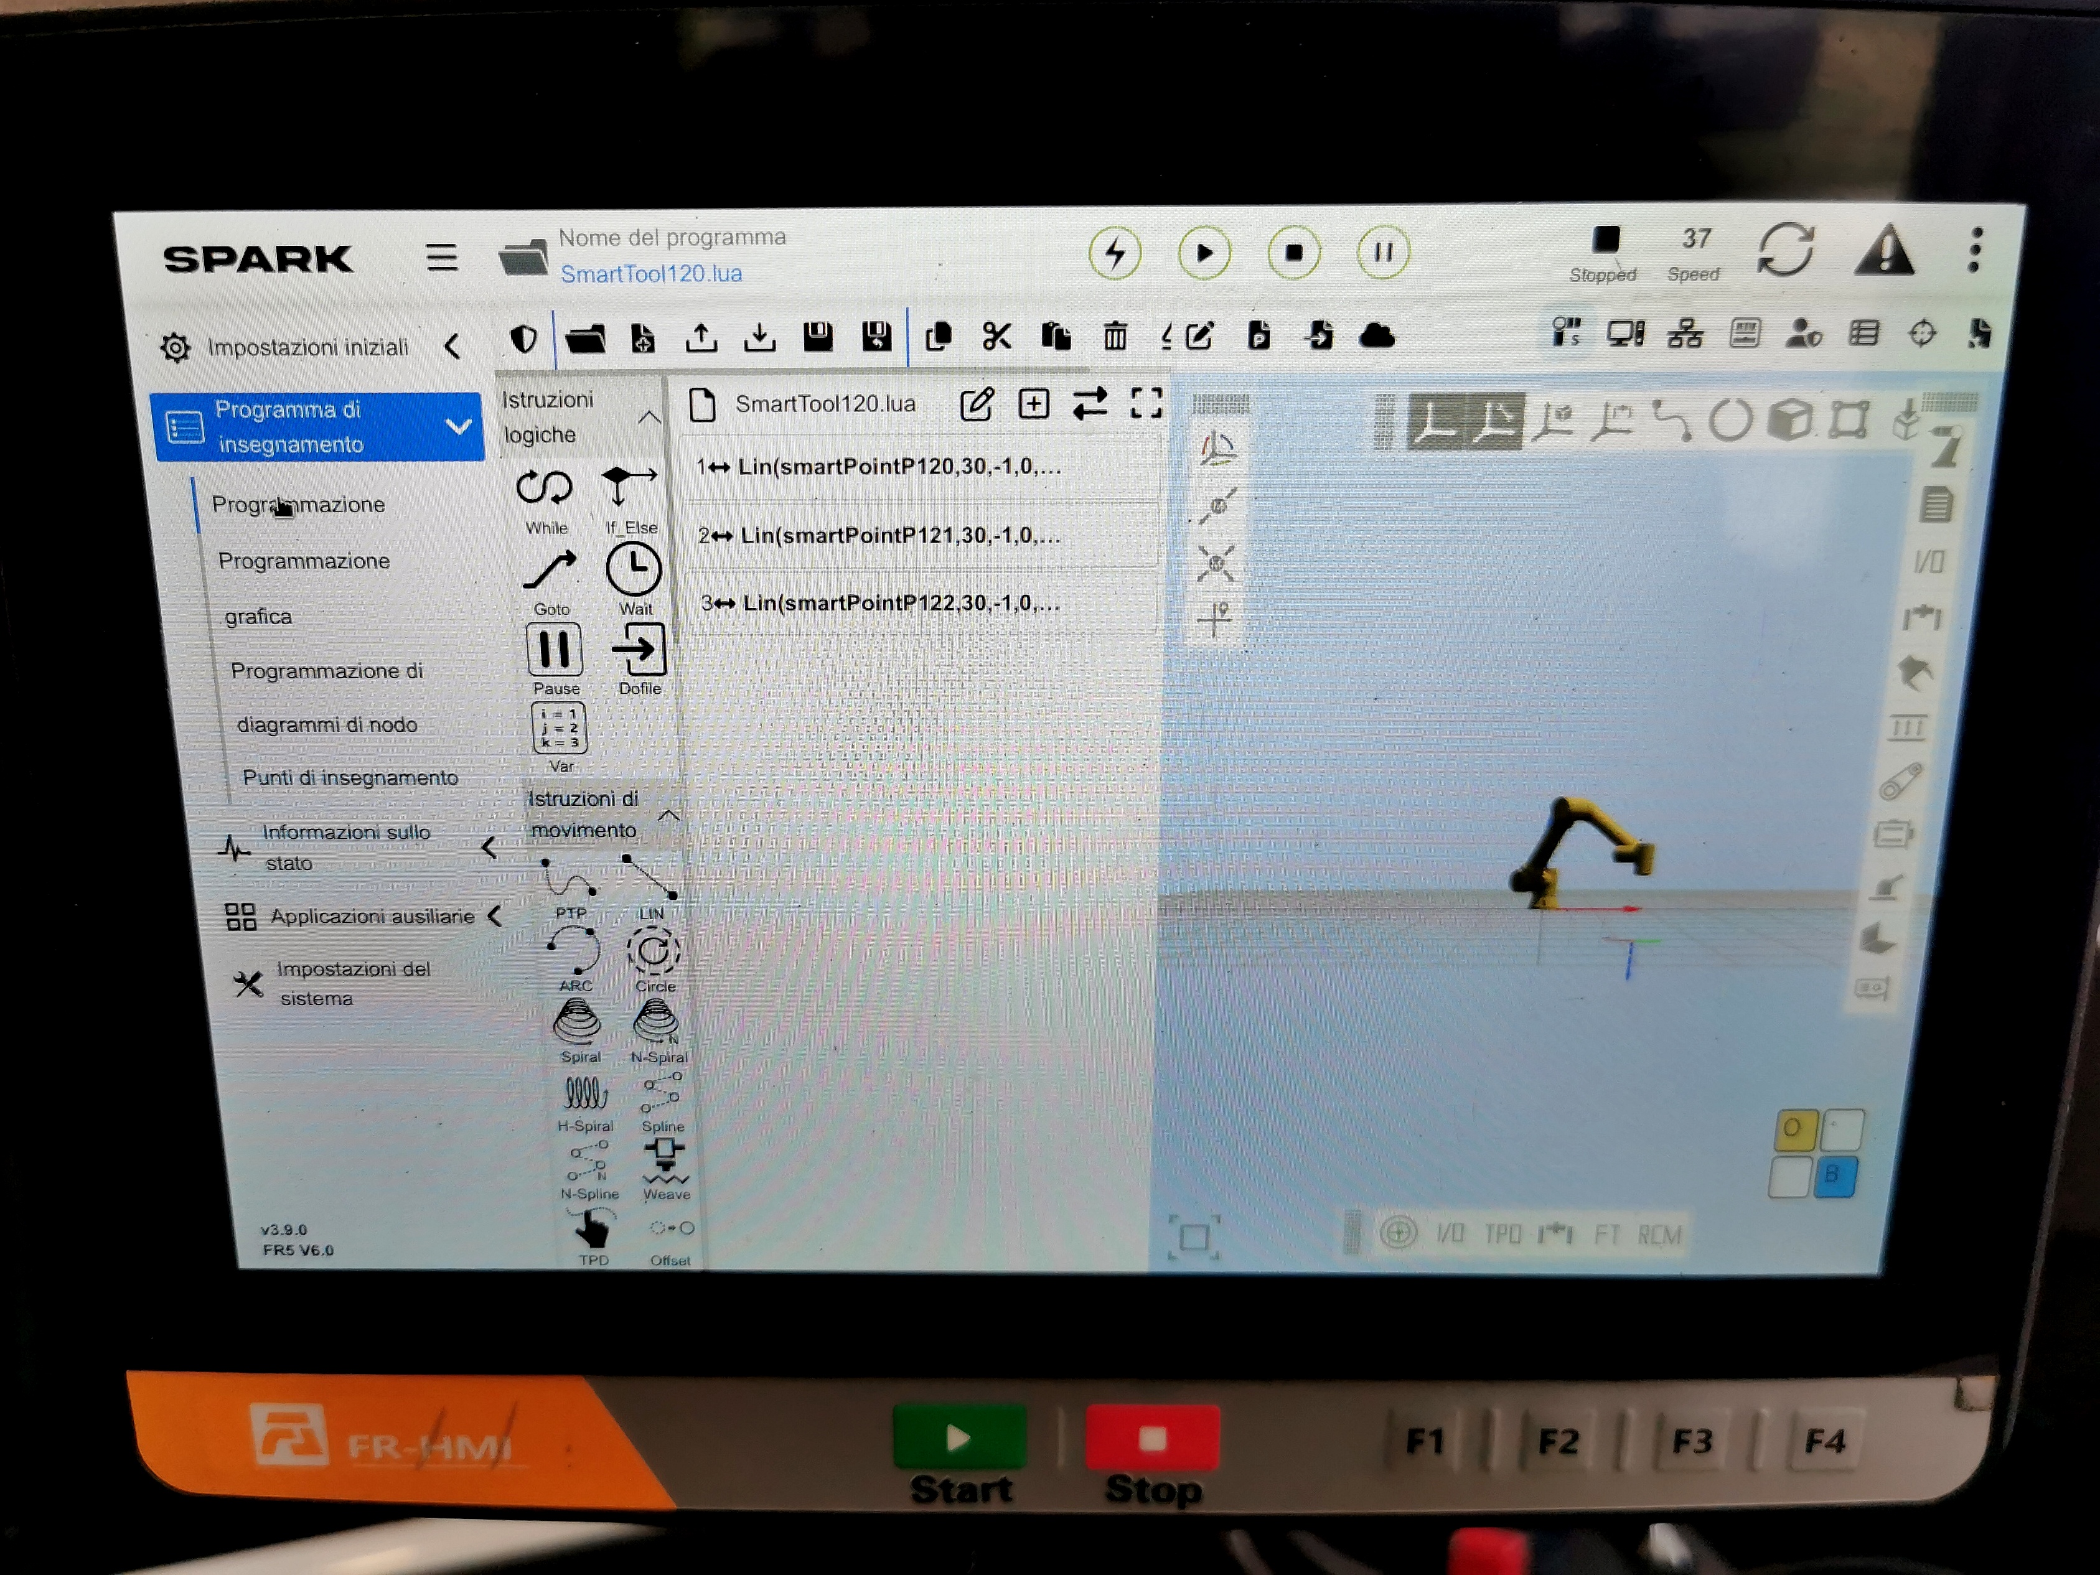Open the cloud upload icon
This screenshot has width=2100, height=1575.
(x=1379, y=336)
